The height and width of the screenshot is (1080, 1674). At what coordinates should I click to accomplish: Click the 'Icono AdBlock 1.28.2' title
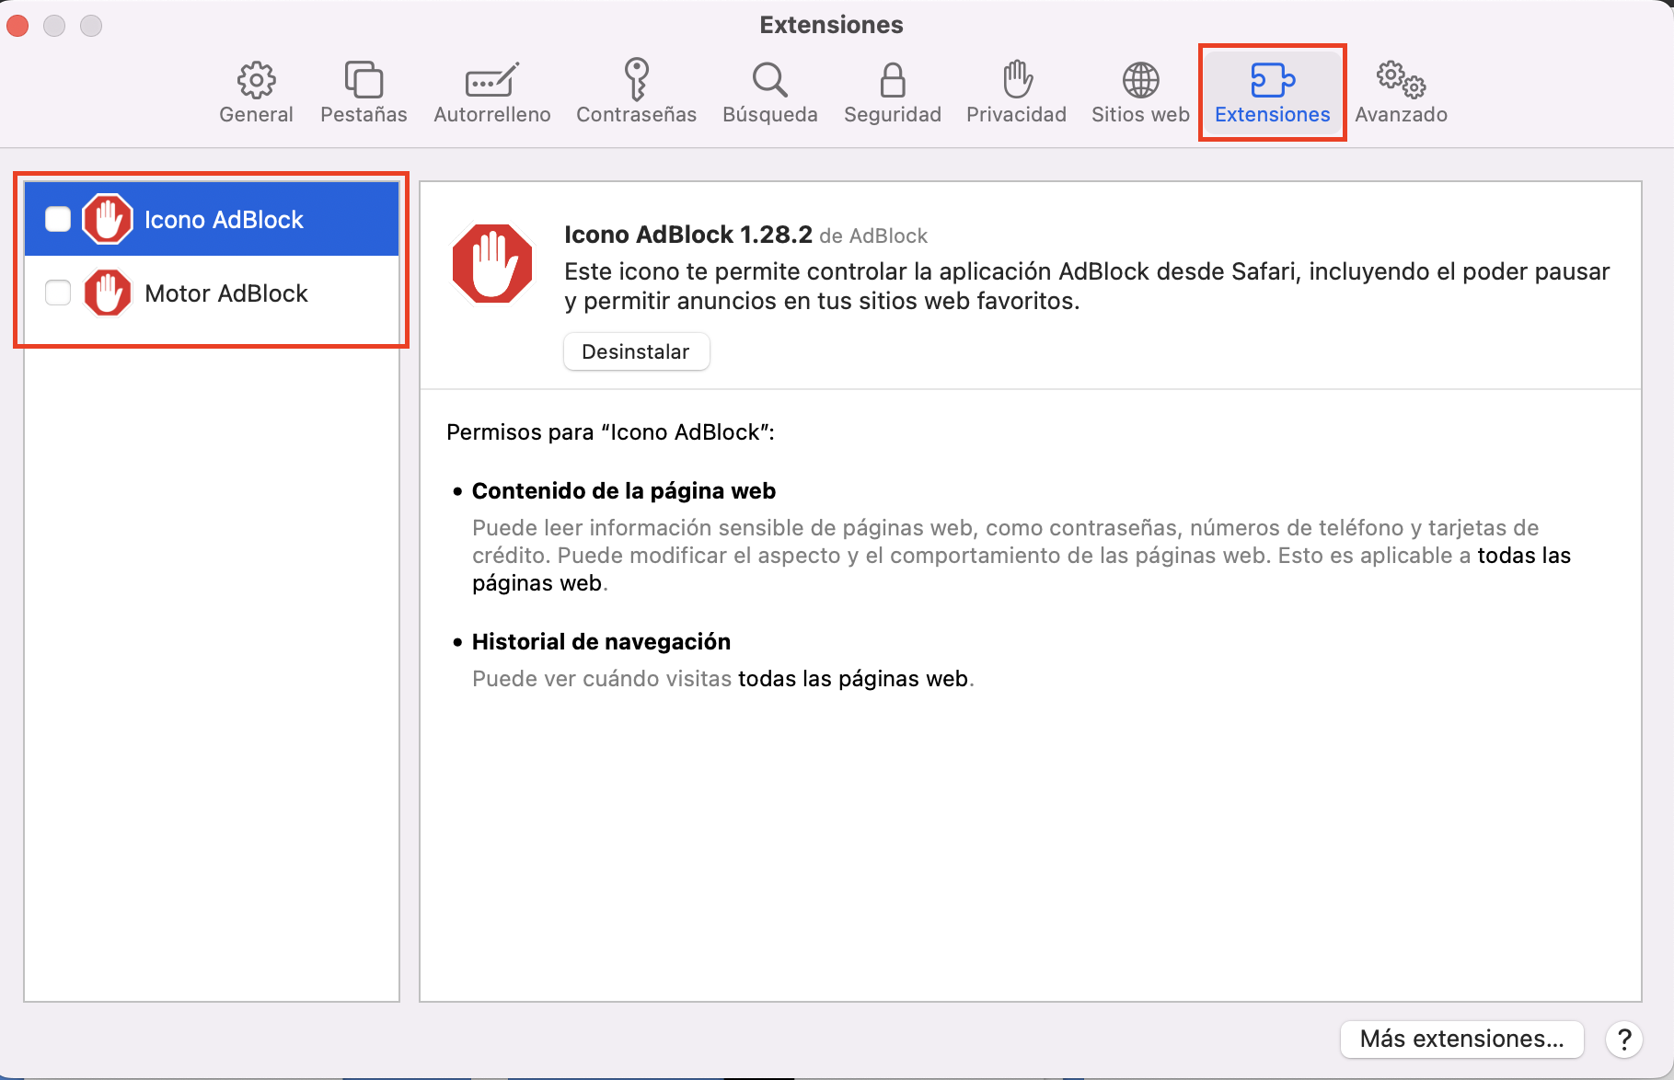tap(688, 235)
